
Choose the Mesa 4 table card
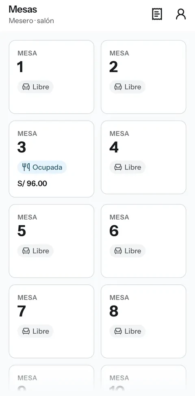pos(143,157)
